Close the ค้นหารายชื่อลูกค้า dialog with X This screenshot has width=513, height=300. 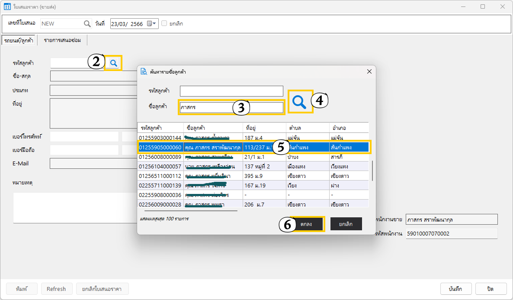tap(369, 71)
